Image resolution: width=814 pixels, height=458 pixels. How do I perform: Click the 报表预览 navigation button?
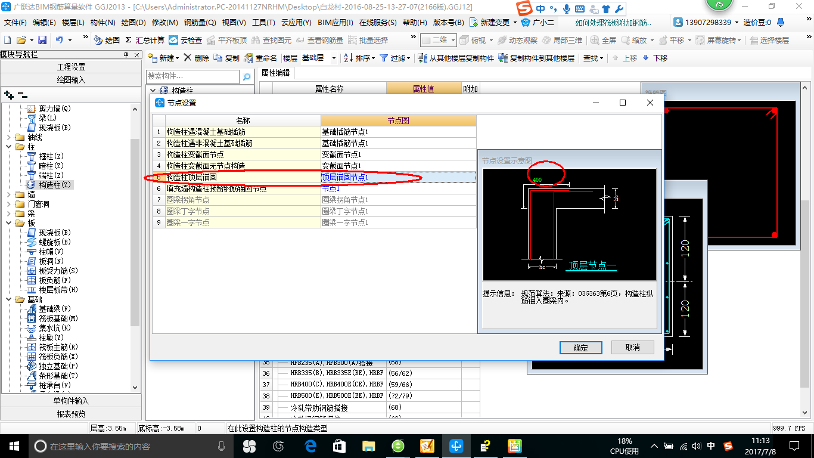[x=72, y=414]
